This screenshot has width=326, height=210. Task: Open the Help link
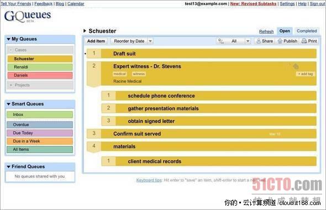(x=302, y=4)
